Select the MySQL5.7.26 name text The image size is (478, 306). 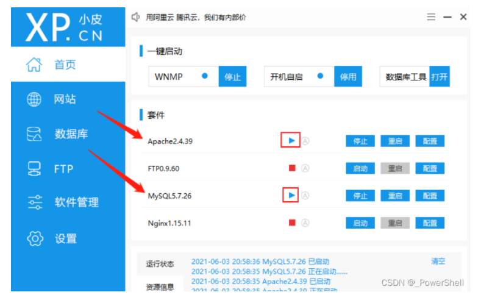tap(169, 196)
